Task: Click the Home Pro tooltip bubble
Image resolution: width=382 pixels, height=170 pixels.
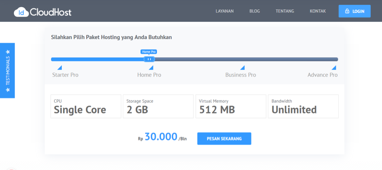Action: pos(149,52)
